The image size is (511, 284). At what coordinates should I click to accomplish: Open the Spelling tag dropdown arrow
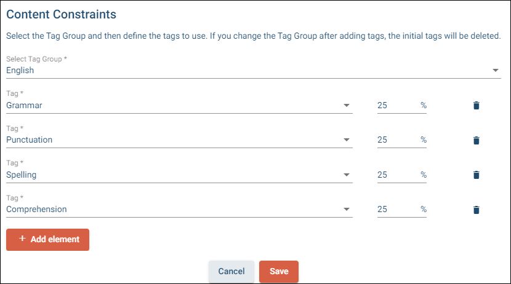[347, 175]
